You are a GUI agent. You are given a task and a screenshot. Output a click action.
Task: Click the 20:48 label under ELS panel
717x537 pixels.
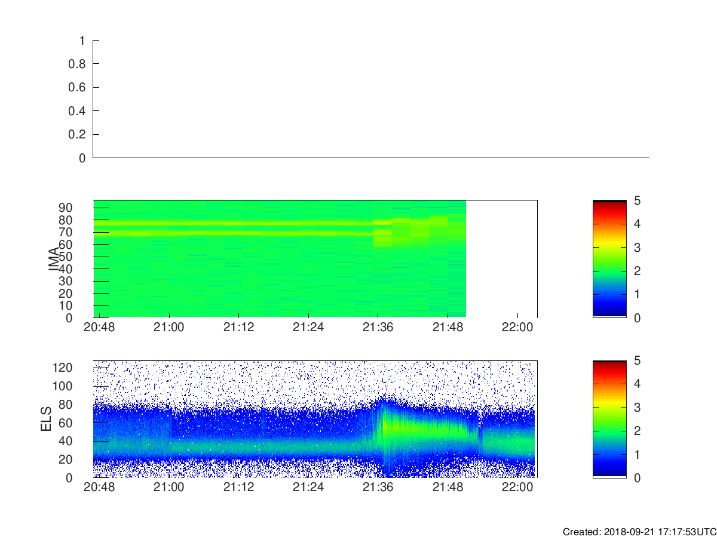100,487
